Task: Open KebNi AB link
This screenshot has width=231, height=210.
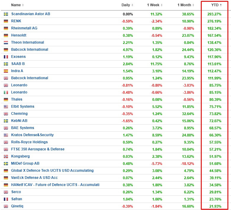Action: [x=19, y=121]
